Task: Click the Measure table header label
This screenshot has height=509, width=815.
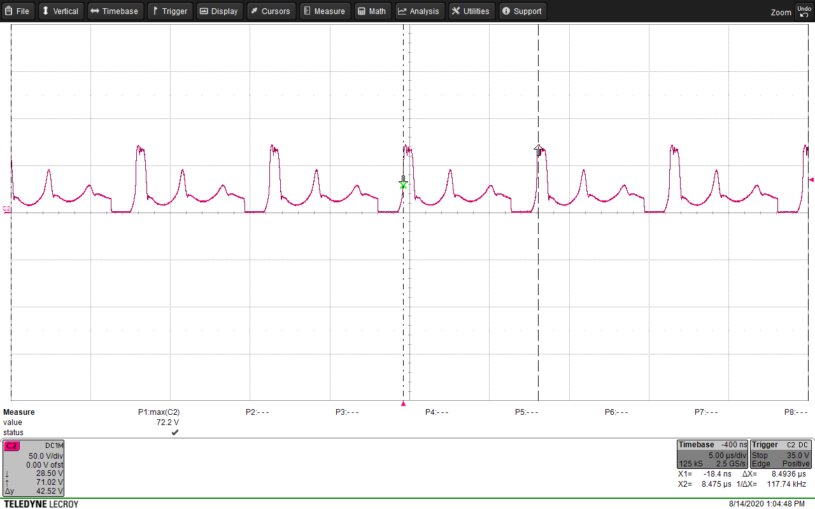Action: click(x=19, y=412)
